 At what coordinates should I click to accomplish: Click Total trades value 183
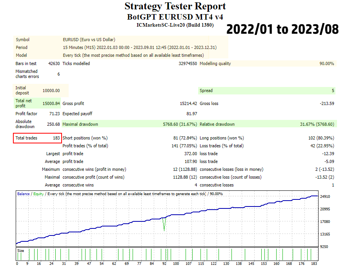tap(56, 138)
